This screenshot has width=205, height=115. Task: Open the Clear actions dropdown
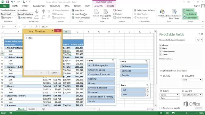118,10
